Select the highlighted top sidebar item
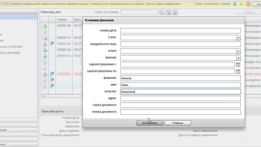261x147 pixels. coord(19,16)
